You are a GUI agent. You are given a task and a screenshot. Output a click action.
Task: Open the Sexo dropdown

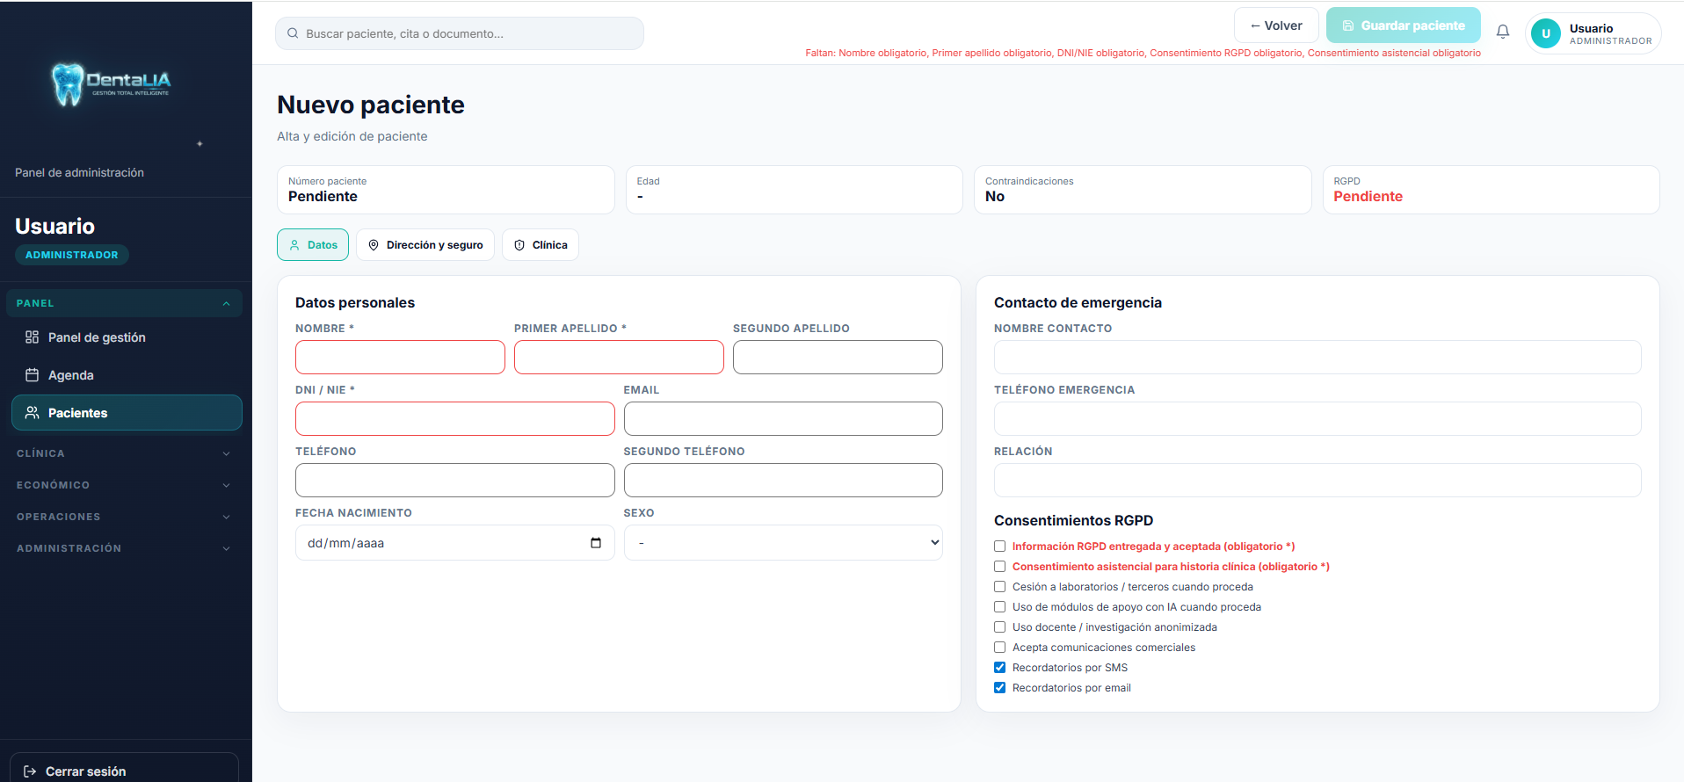click(782, 543)
